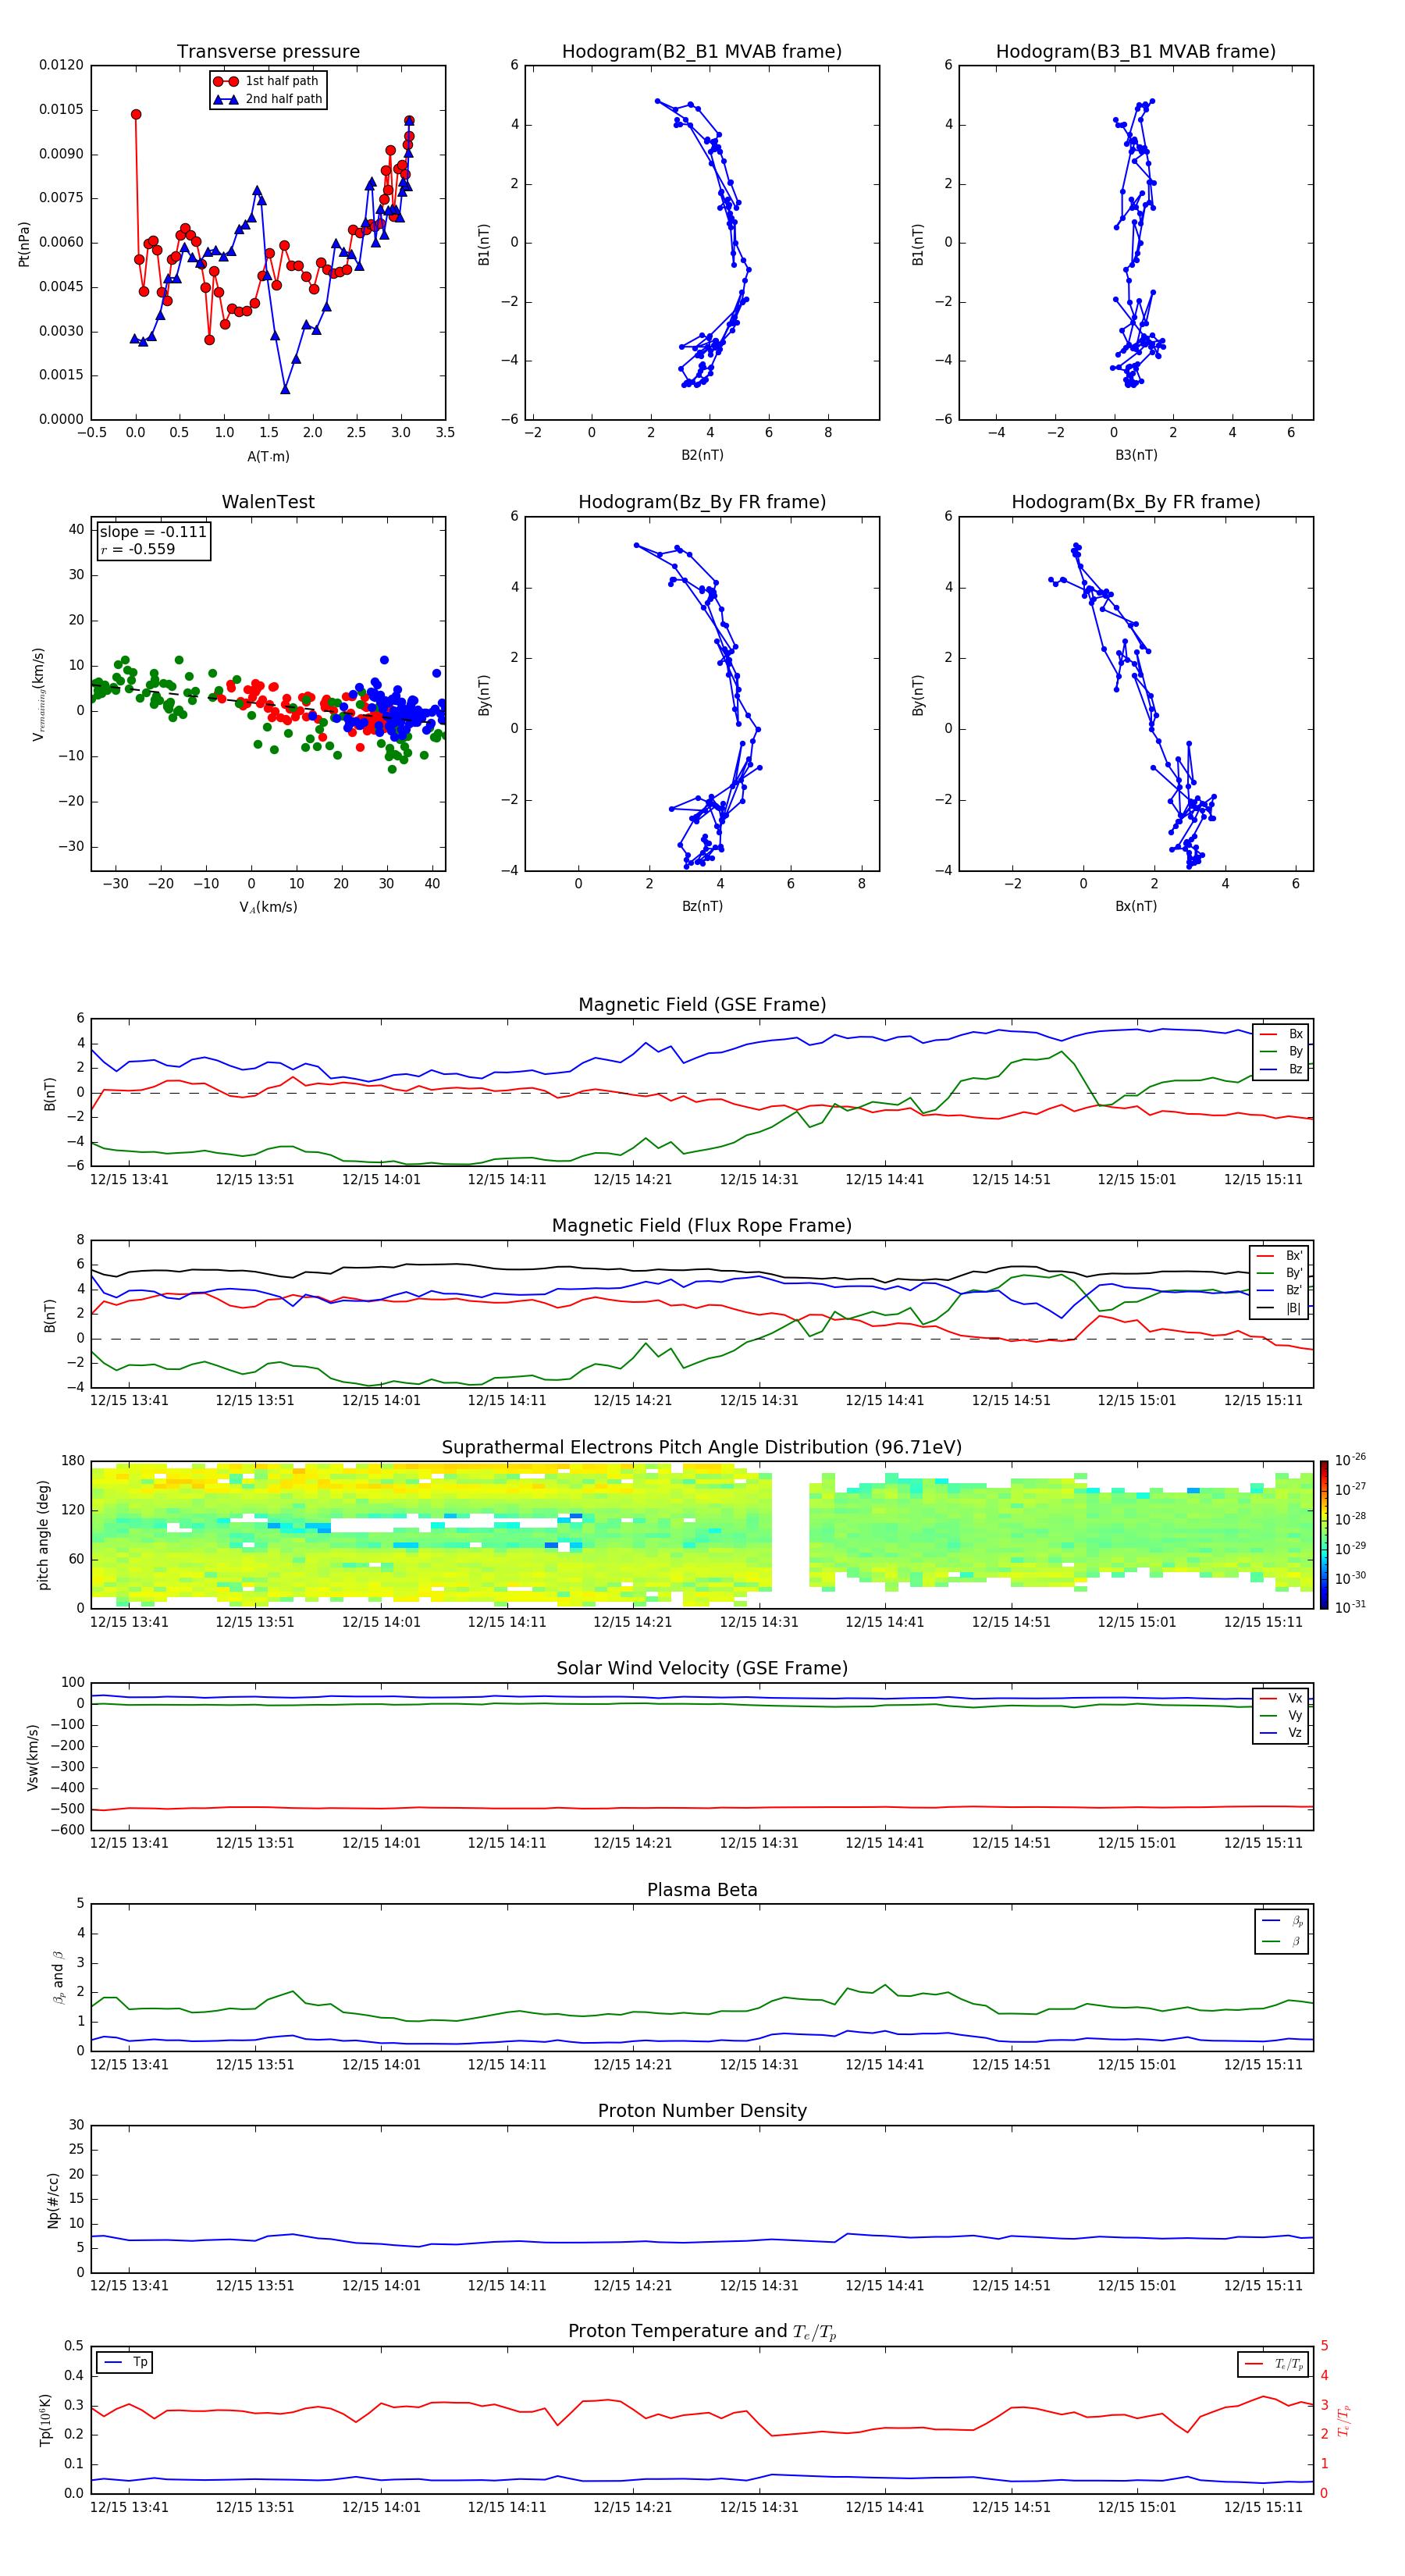Select the "Bx" entry in GSE legend
This screenshot has height=2576, width=1405.
click(1281, 1035)
